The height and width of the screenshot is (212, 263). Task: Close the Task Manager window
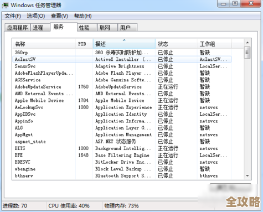(251, 3)
